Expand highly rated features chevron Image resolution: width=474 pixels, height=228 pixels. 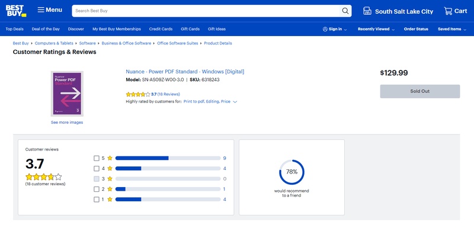(235, 102)
